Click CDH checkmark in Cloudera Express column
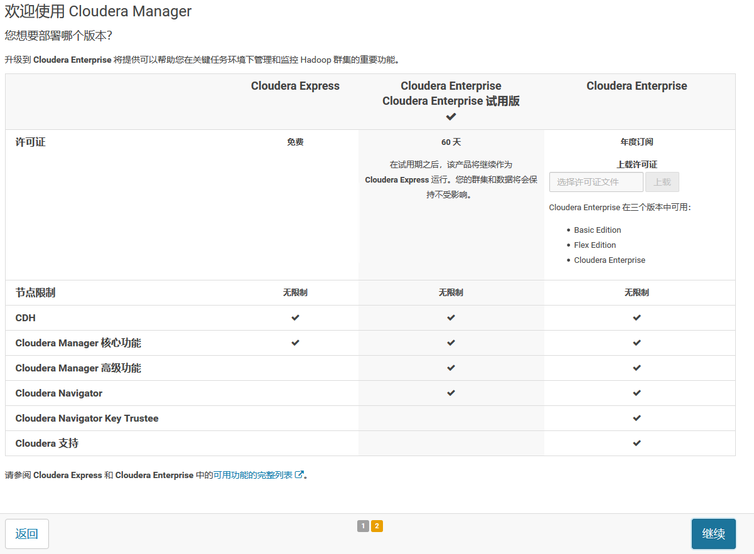754x554 pixels. click(295, 317)
